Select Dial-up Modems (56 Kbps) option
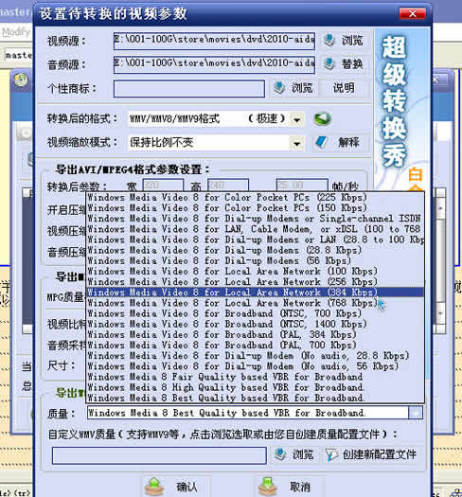 coord(256,260)
